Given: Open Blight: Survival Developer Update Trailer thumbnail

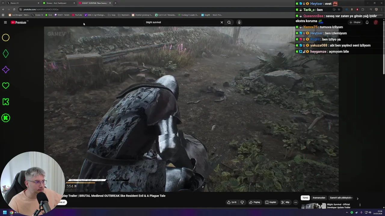Looking at the screenshot, I should click(x=313, y=206).
